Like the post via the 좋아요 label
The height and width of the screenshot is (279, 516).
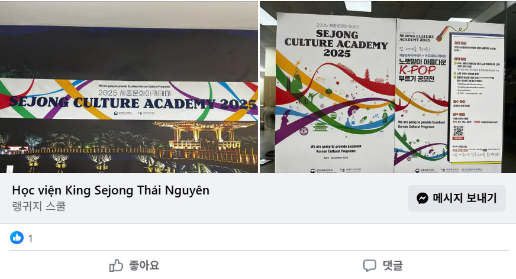pos(144,265)
